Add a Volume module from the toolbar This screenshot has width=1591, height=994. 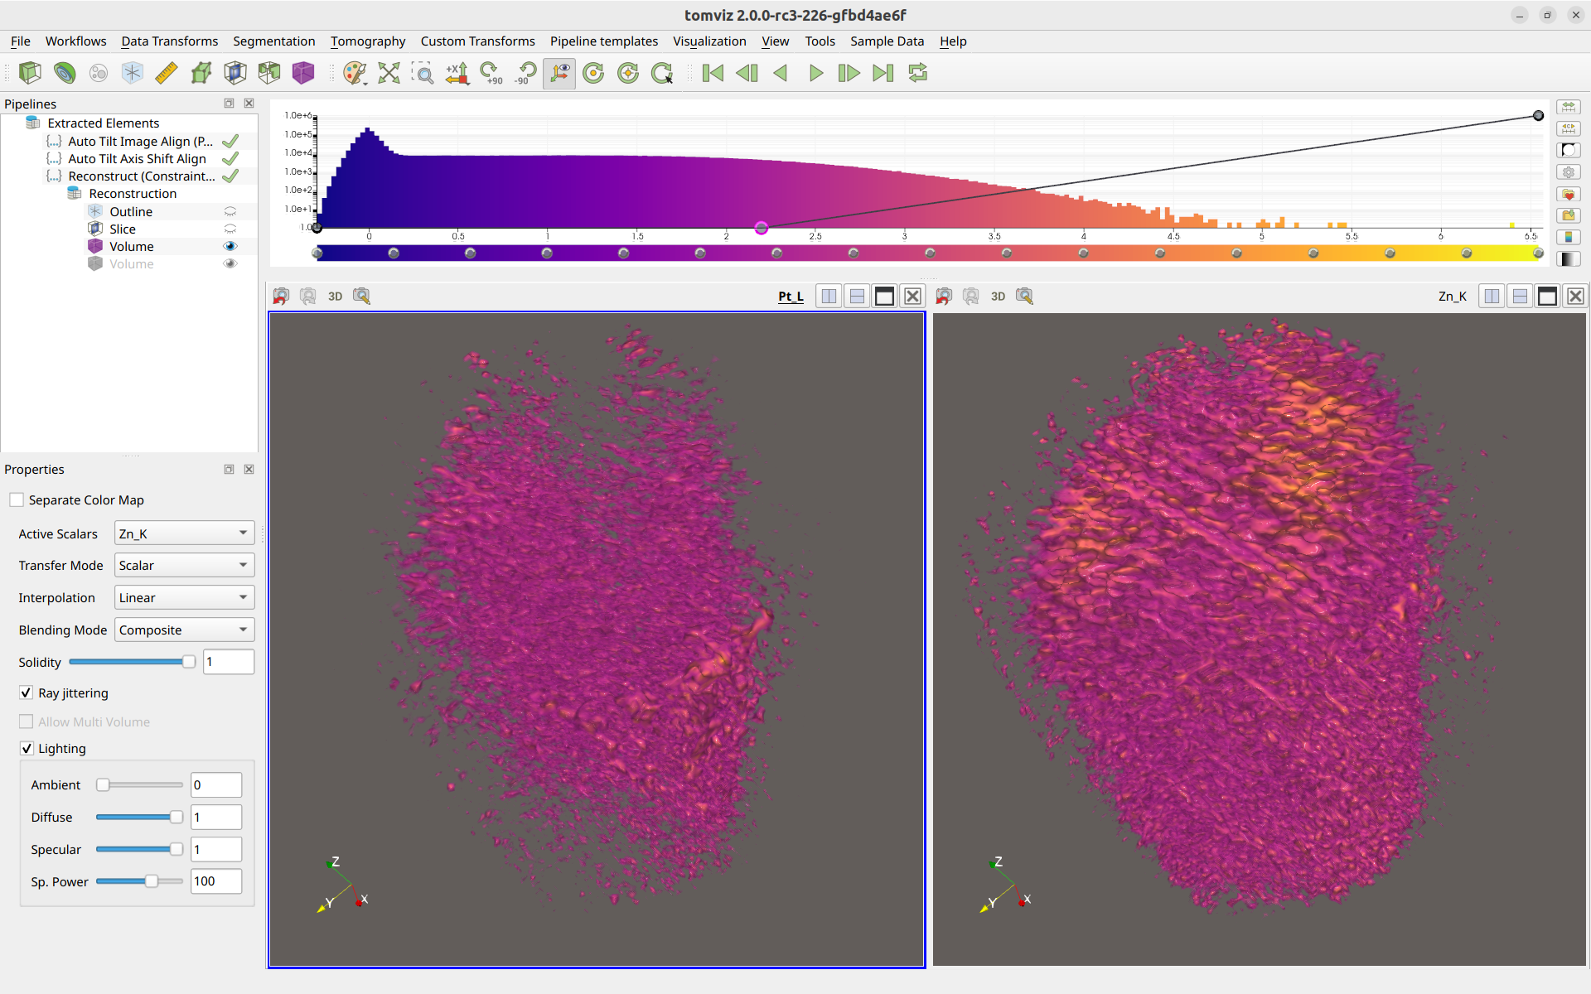[303, 73]
